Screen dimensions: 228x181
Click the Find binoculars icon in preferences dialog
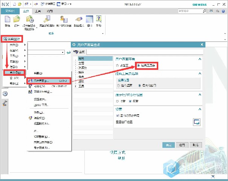[76, 51]
